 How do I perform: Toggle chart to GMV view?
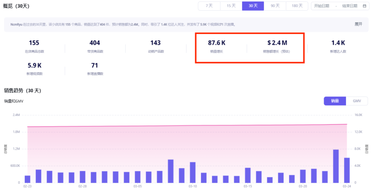pyautogui.click(x=357, y=101)
